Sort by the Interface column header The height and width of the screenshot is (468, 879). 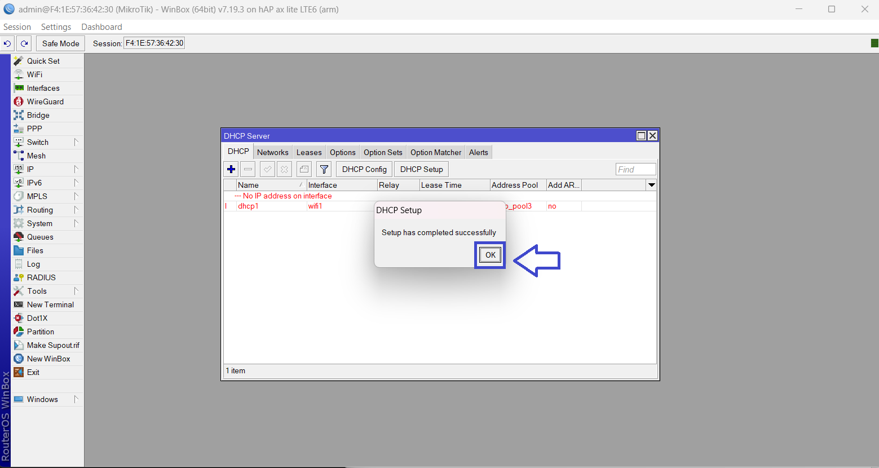pyautogui.click(x=342, y=185)
